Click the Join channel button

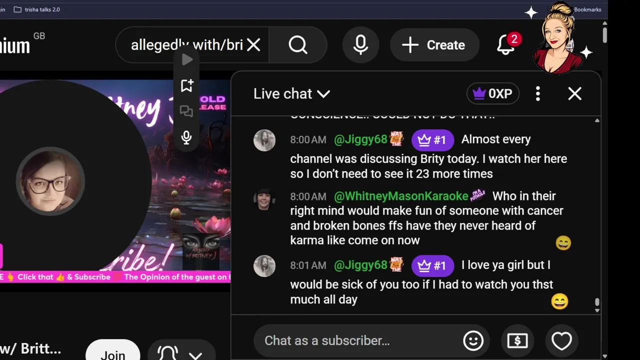pos(113,353)
